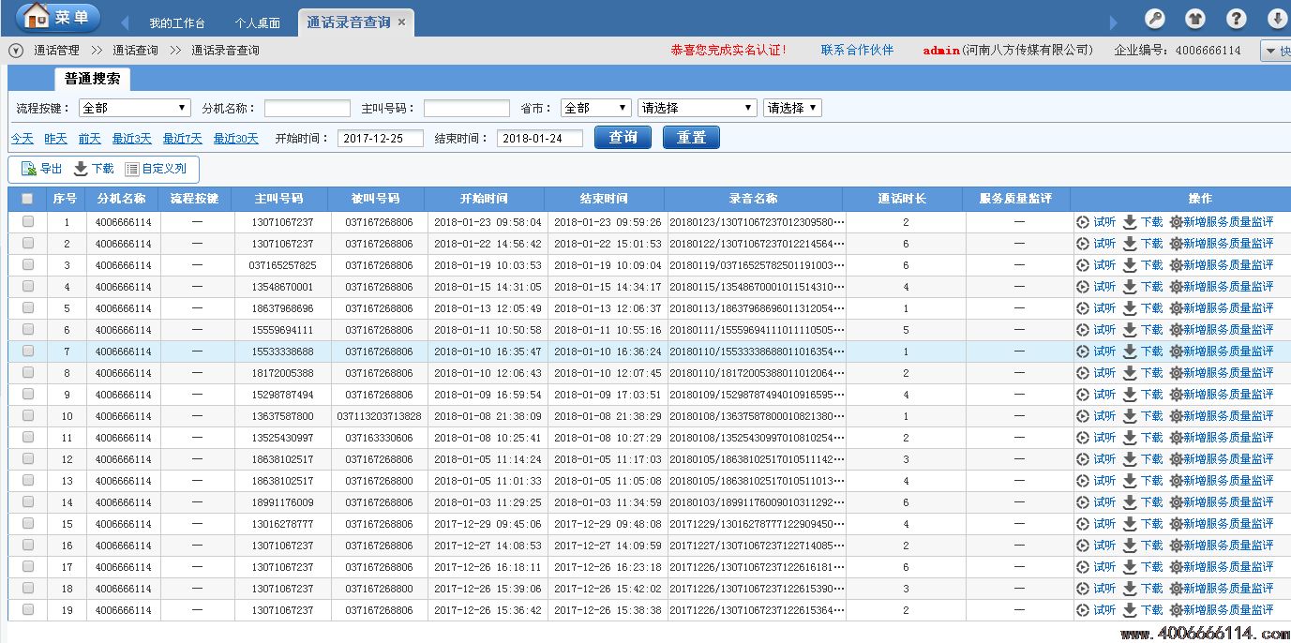
Task: Click the 最近7天 quick filter link
Action: [182, 139]
